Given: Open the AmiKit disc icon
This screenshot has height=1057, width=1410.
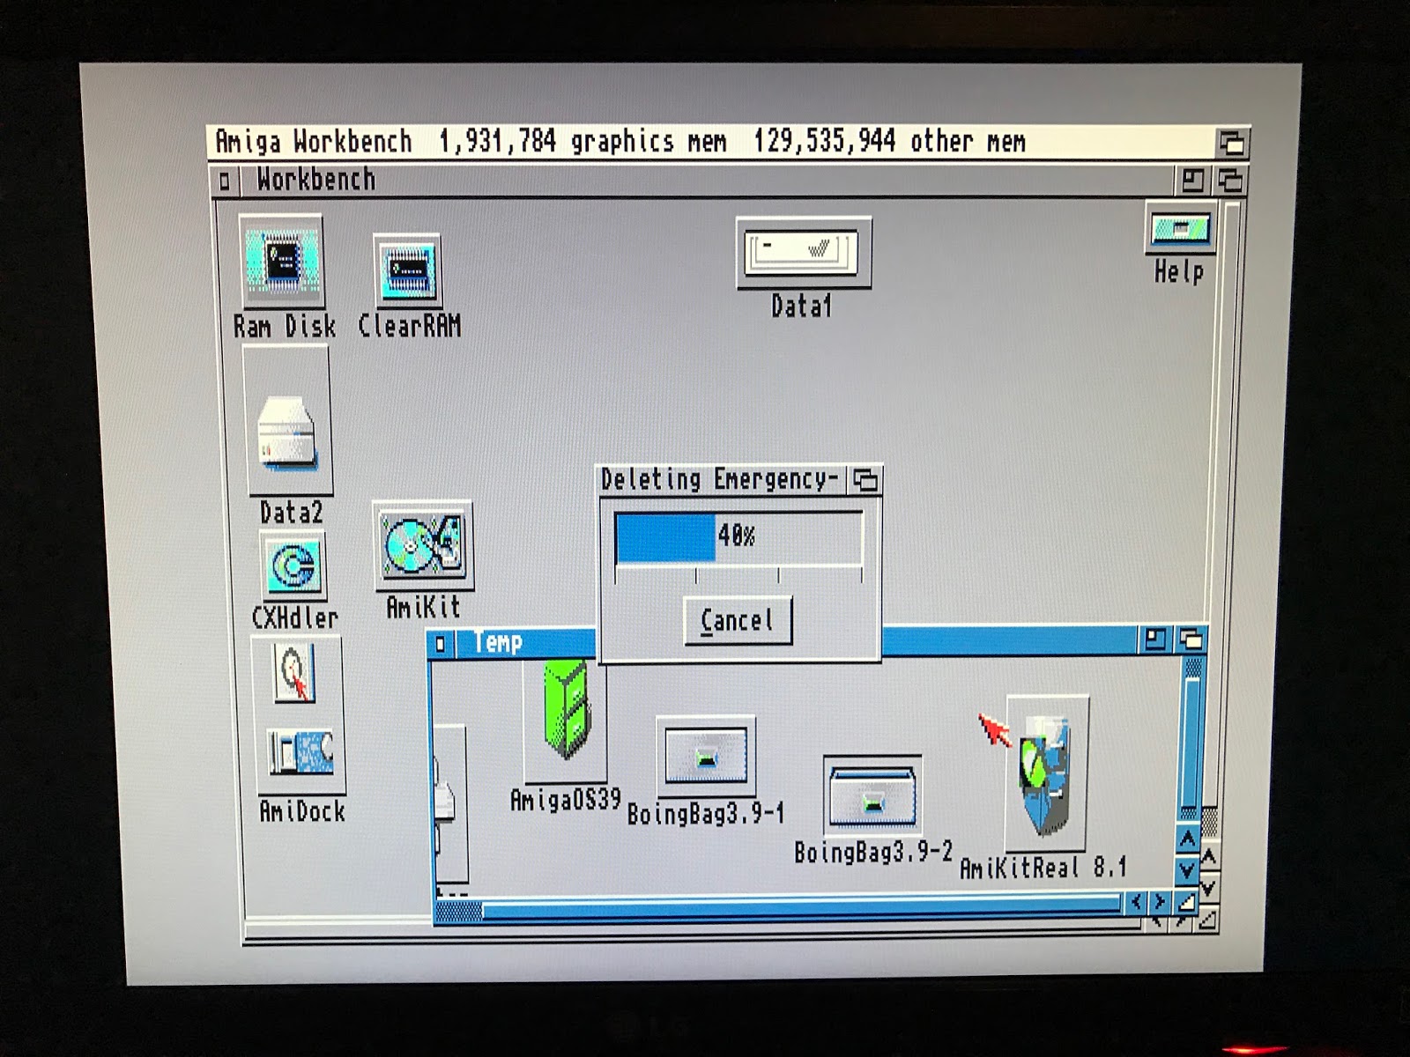Looking at the screenshot, I should coord(423,547).
